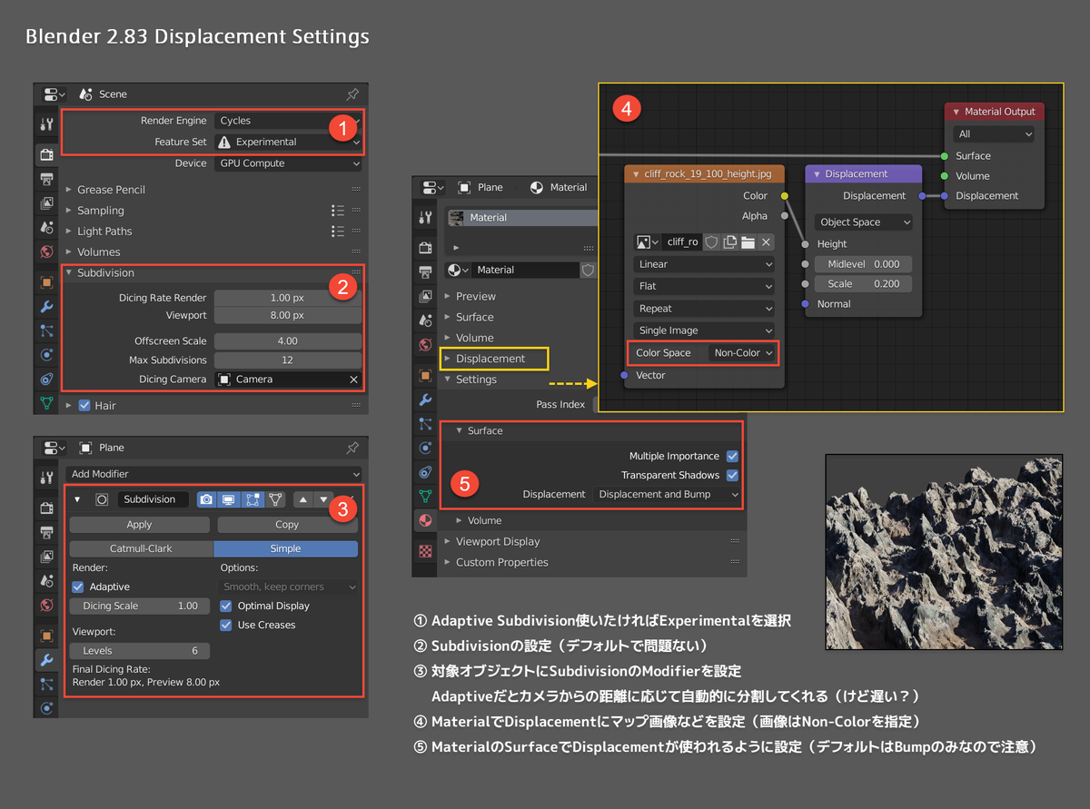Toggle the Hair checkbox
This screenshot has width=1090, height=809.
coord(84,405)
